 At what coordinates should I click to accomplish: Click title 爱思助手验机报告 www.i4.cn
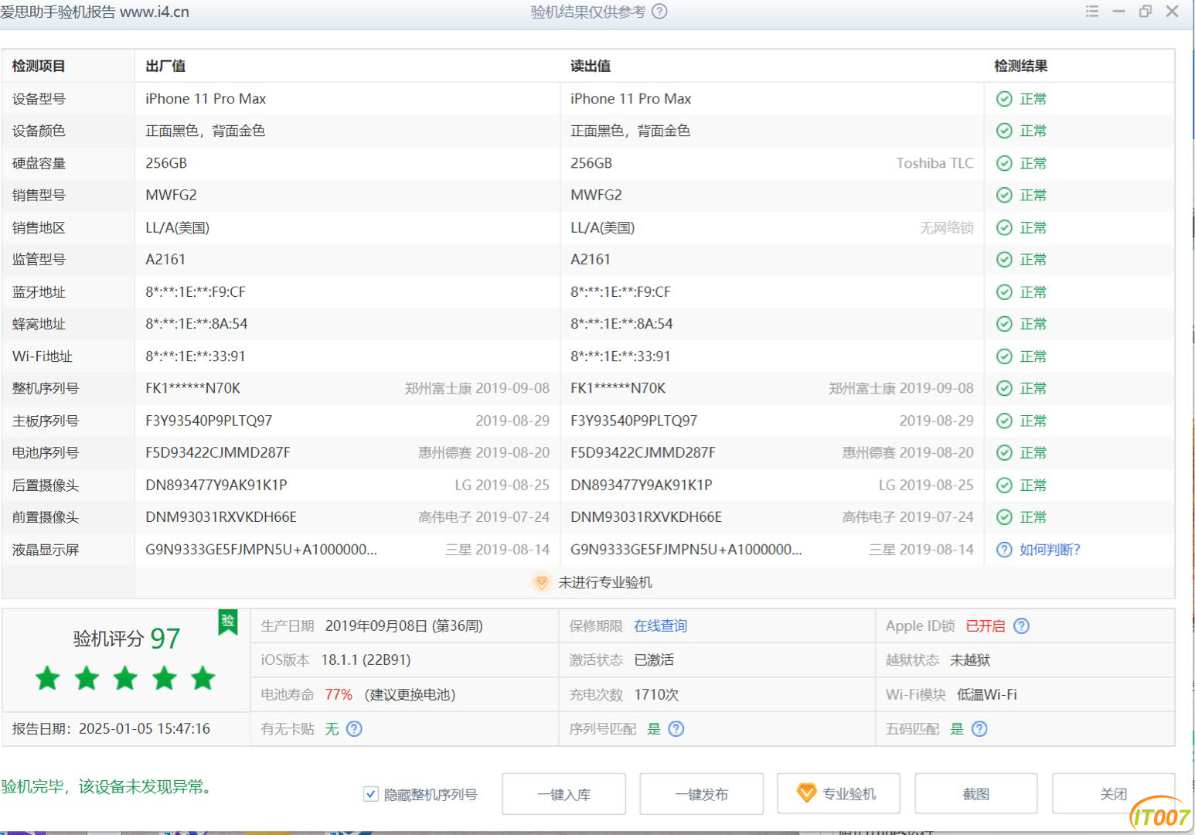coord(94,12)
